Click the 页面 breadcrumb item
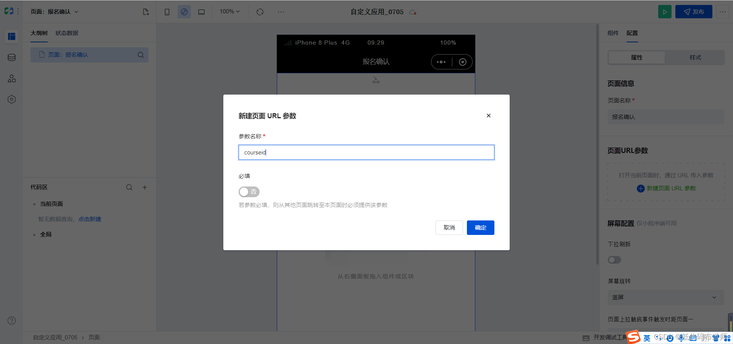The height and width of the screenshot is (344, 733). pos(94,338)
